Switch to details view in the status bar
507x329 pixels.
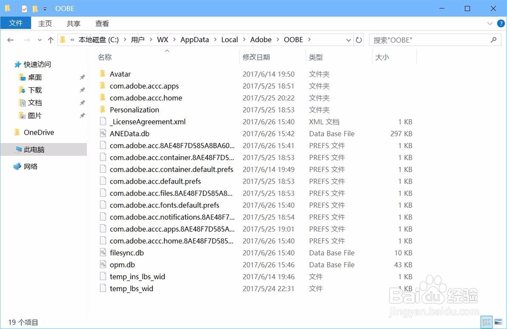click(486, 322)
